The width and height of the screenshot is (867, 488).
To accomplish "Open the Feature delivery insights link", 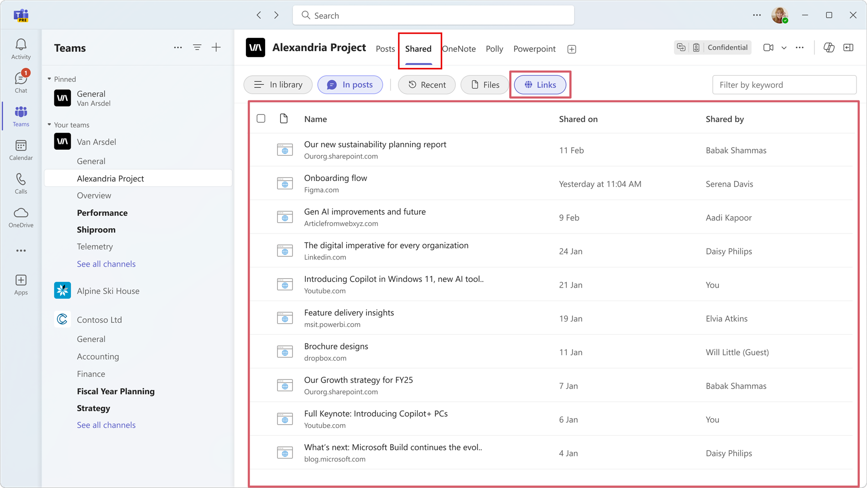I will click(349, 312).
